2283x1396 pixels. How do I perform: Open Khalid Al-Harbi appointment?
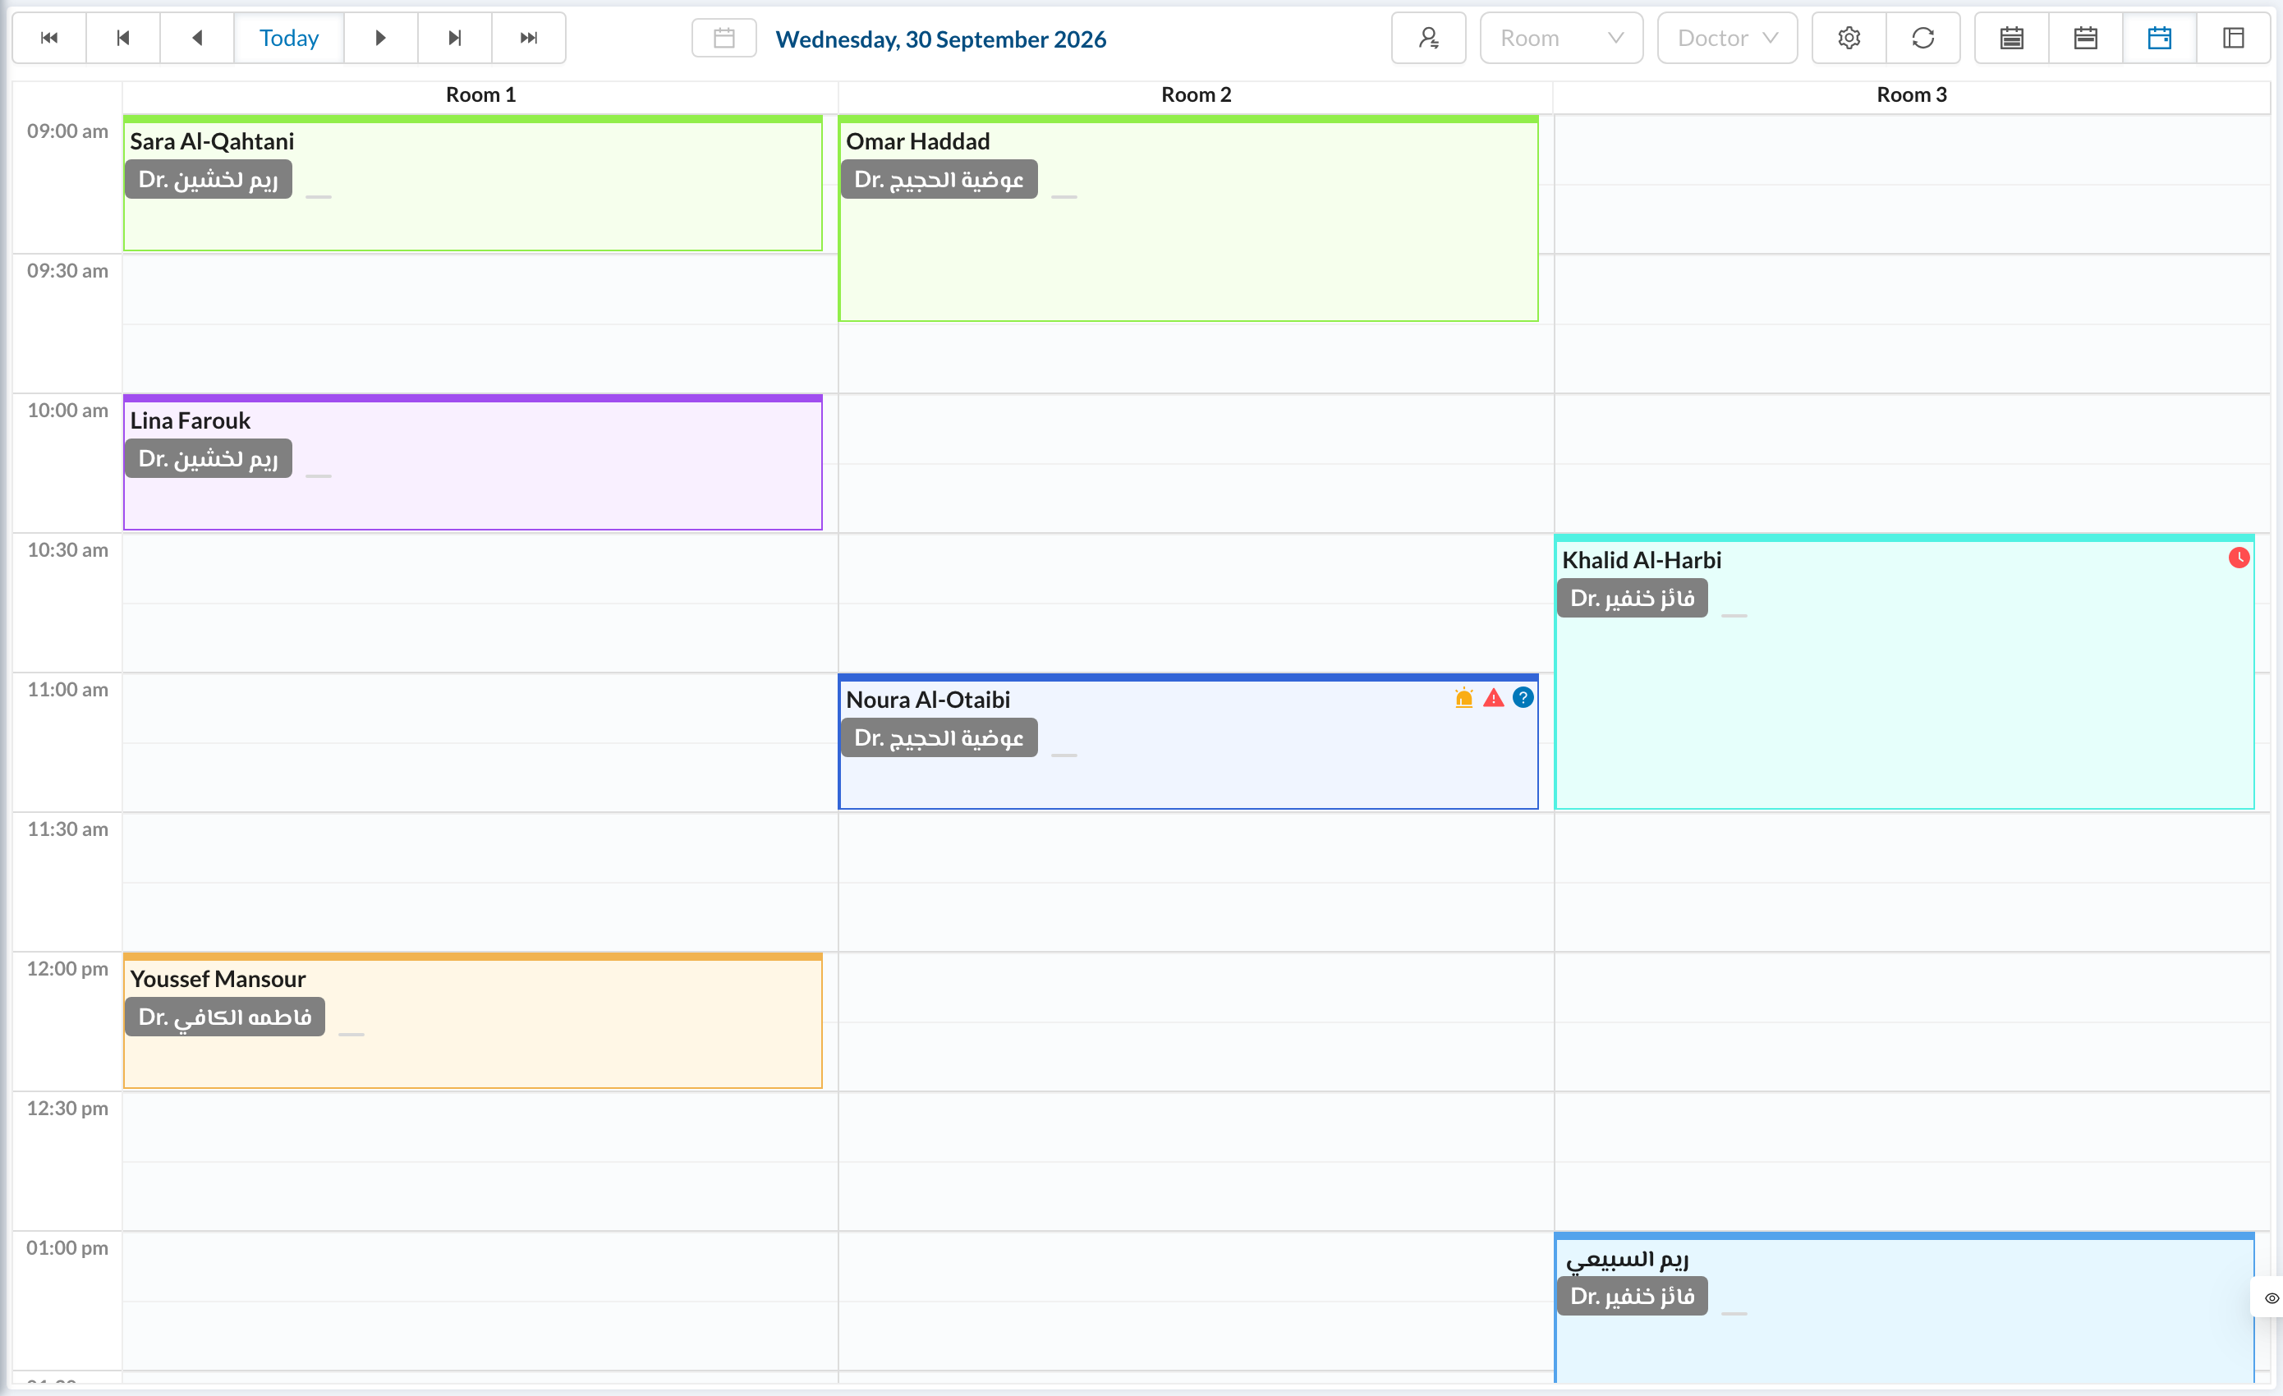pyautogui.click(x=1904, y=672)
